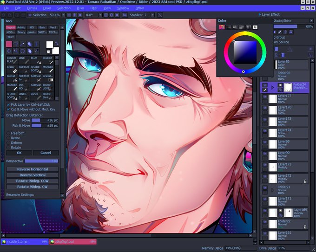Click the zoom out minus toolbar icon

click(69, 15)
